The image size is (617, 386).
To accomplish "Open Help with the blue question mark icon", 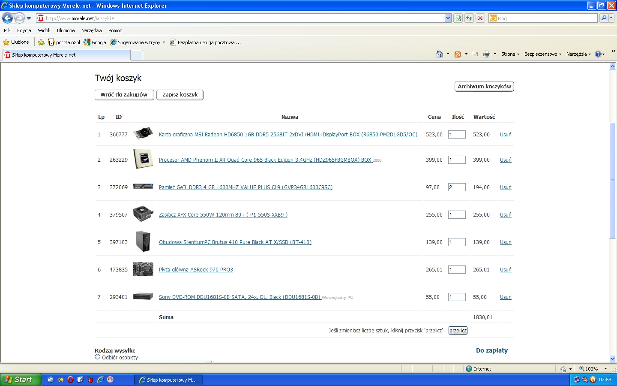I will [x=598, y=54].
